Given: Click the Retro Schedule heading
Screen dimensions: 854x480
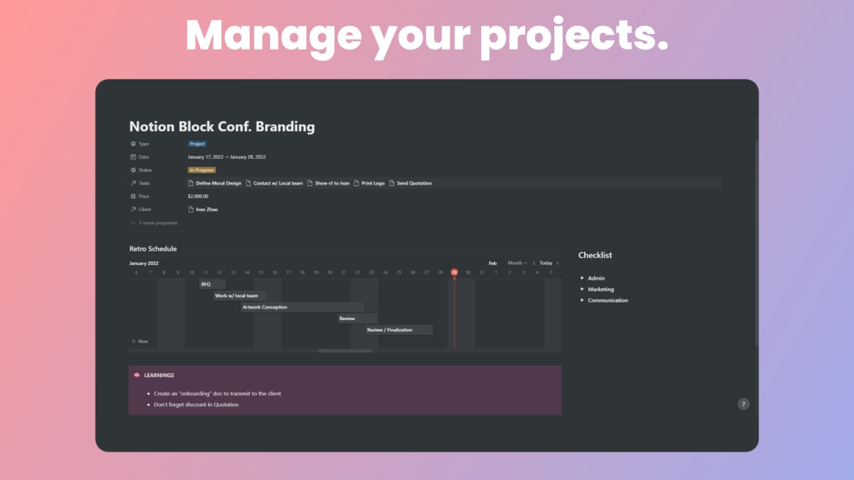Looking at the screenshot, I should pyautogui.click(x=153, y=248).
